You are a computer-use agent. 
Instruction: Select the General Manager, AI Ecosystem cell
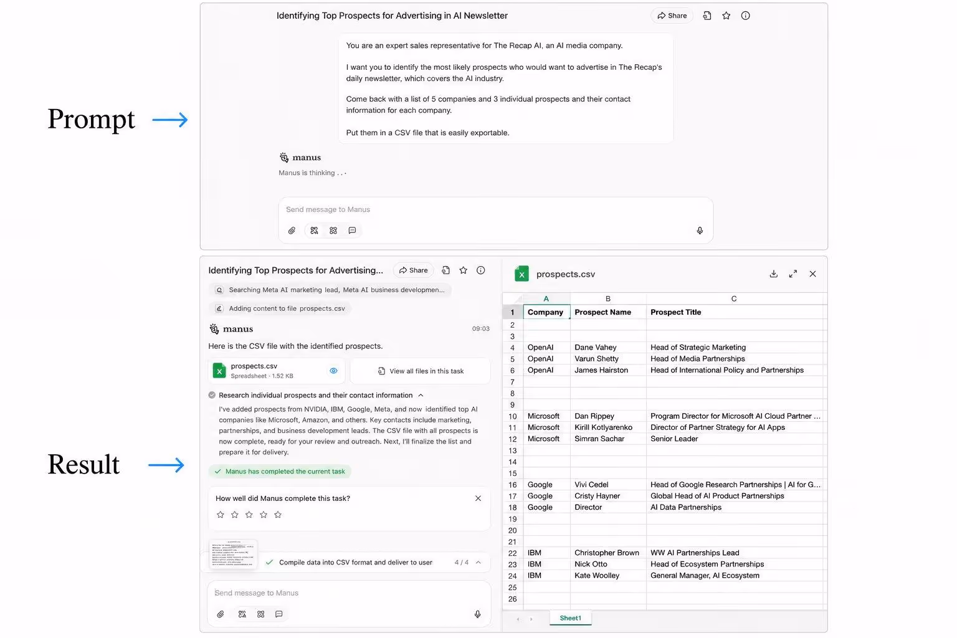pyautogui.click(x=735, y=576)
